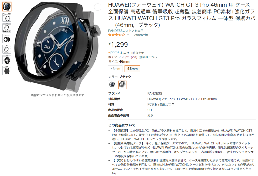This screenshot has width=258, height=176.
Task: Select the black case color swatch
Action: (122, 85)
